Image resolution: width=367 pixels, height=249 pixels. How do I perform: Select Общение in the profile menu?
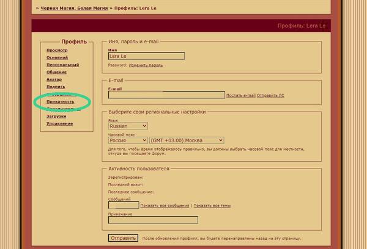point(57,72)
